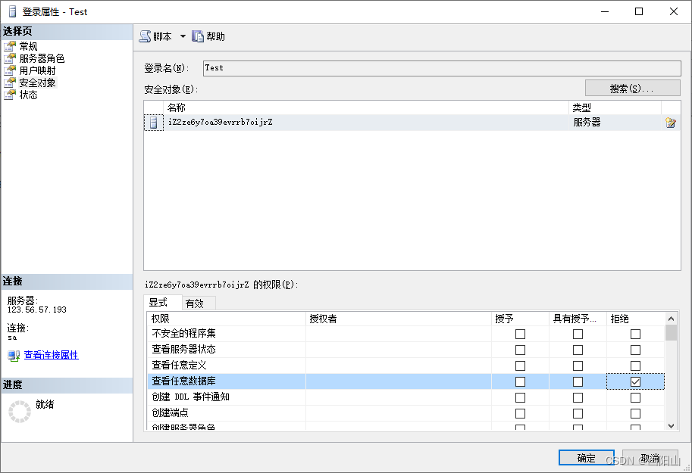Viewport: 692px width, 473px height.
Task: Check 拒绝 for 创建端点
Action: [x=635, y=413]
